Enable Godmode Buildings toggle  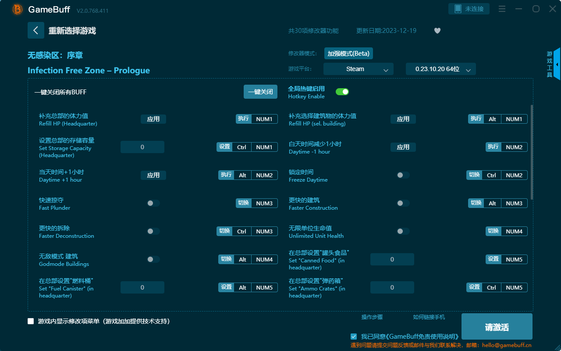pyautogui.click(x=153, y=259)
